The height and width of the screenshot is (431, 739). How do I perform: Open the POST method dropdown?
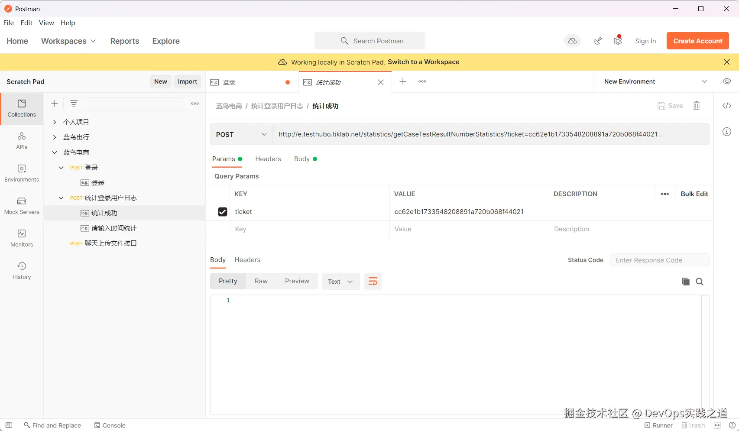click(241, 134)
